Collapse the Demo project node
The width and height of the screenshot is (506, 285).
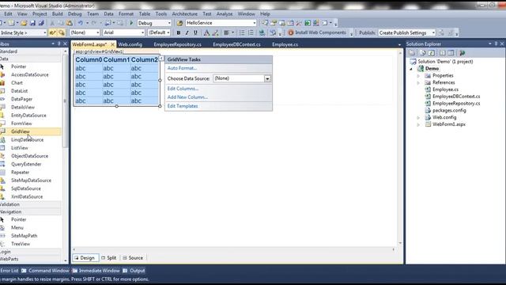point(411,69)
